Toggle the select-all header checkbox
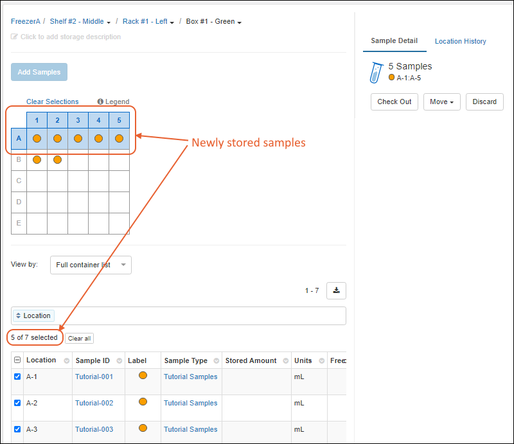The width and height of the screenshot is (514, 444). pyautogui.click(x=17, y=360)
